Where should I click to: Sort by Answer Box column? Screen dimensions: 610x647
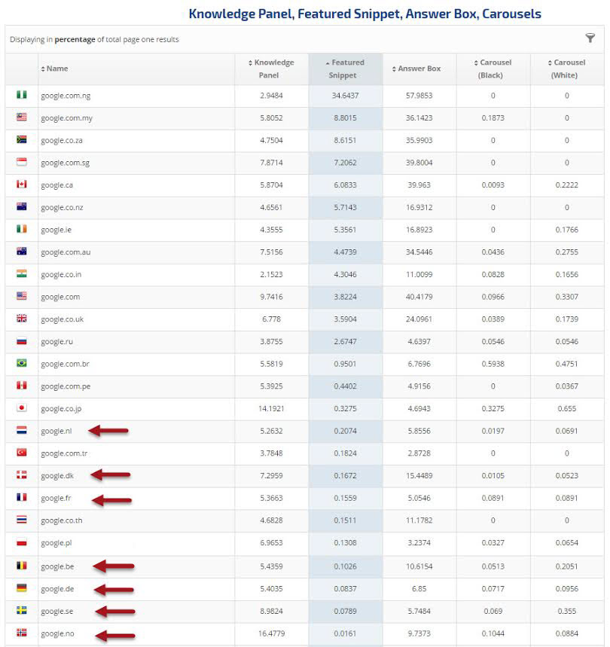(x=419, y=69)
